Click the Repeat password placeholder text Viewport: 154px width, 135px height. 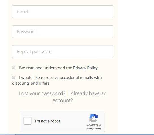tap(34, 52)
